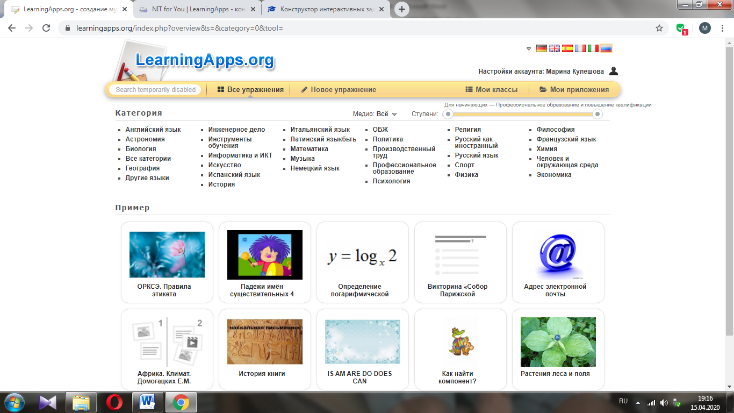Open the География category
The image size is (734, 413).
[142, 168]
